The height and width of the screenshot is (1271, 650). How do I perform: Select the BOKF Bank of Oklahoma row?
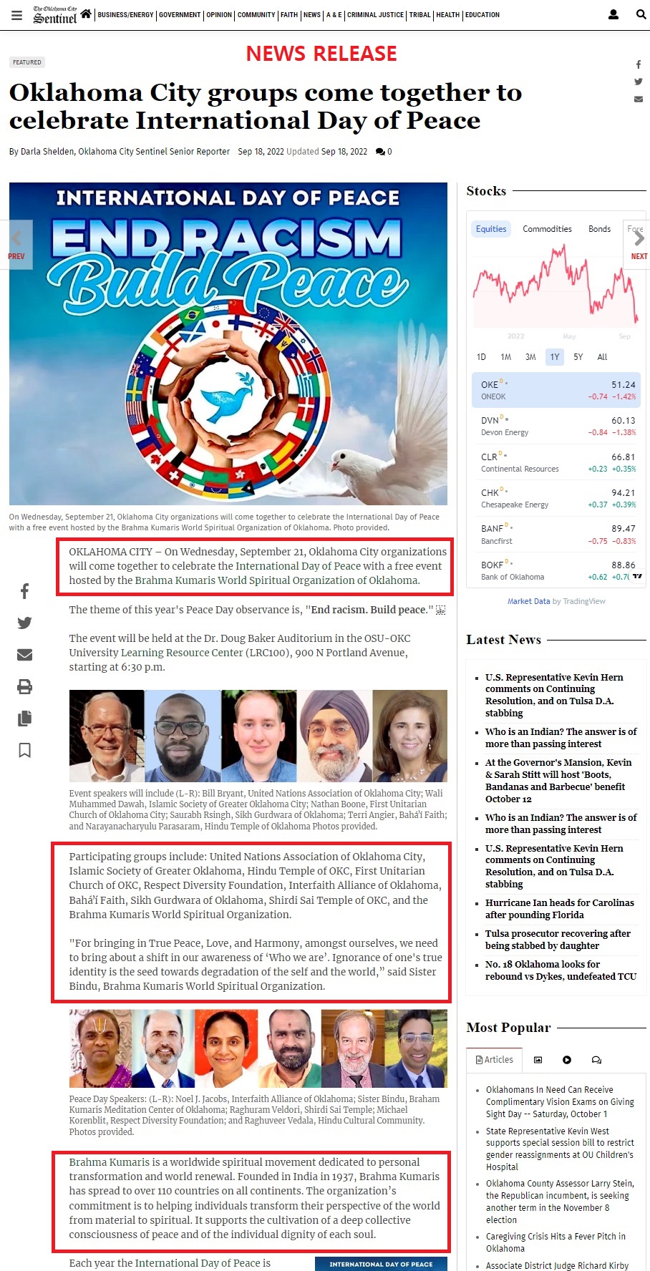click(x=556, y=570)
